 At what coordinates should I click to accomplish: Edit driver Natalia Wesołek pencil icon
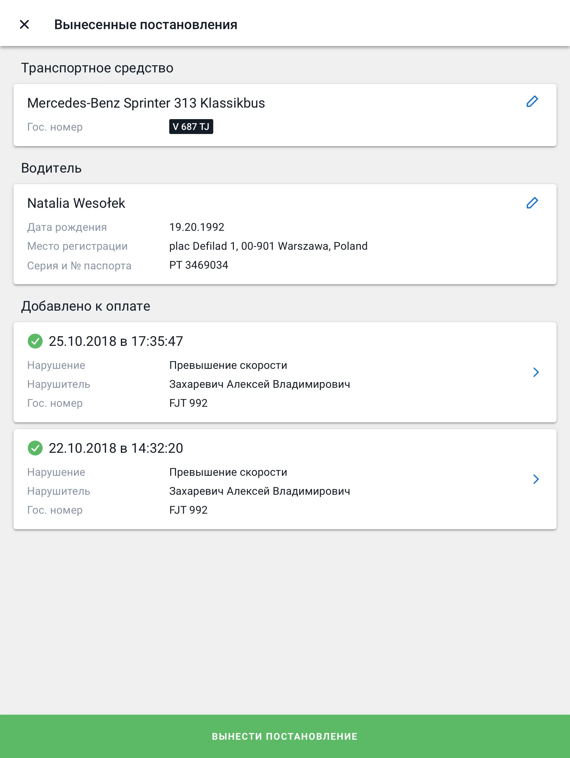[x=532, y=203]
